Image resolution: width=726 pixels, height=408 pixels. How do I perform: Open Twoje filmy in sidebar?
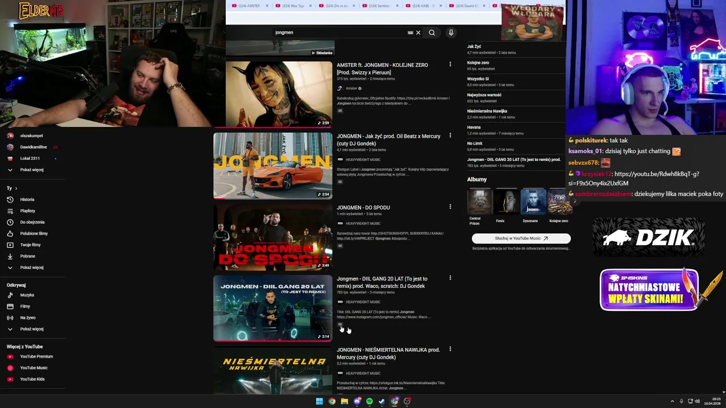tap(30, 245)
